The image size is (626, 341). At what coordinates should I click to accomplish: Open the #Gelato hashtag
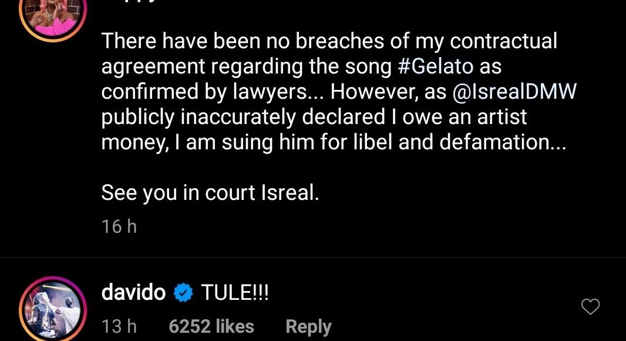435,67
